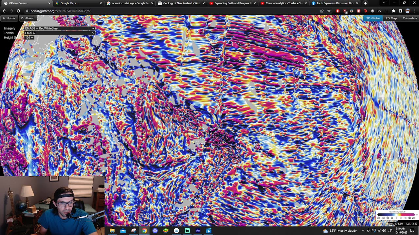
Task: Switch to the oceanic crustal age Google Search tab
Action: coord(130,3)
